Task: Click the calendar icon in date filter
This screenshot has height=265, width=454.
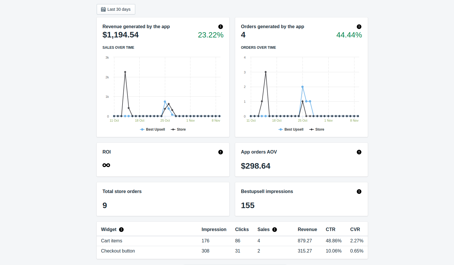Action: (103, 9)
